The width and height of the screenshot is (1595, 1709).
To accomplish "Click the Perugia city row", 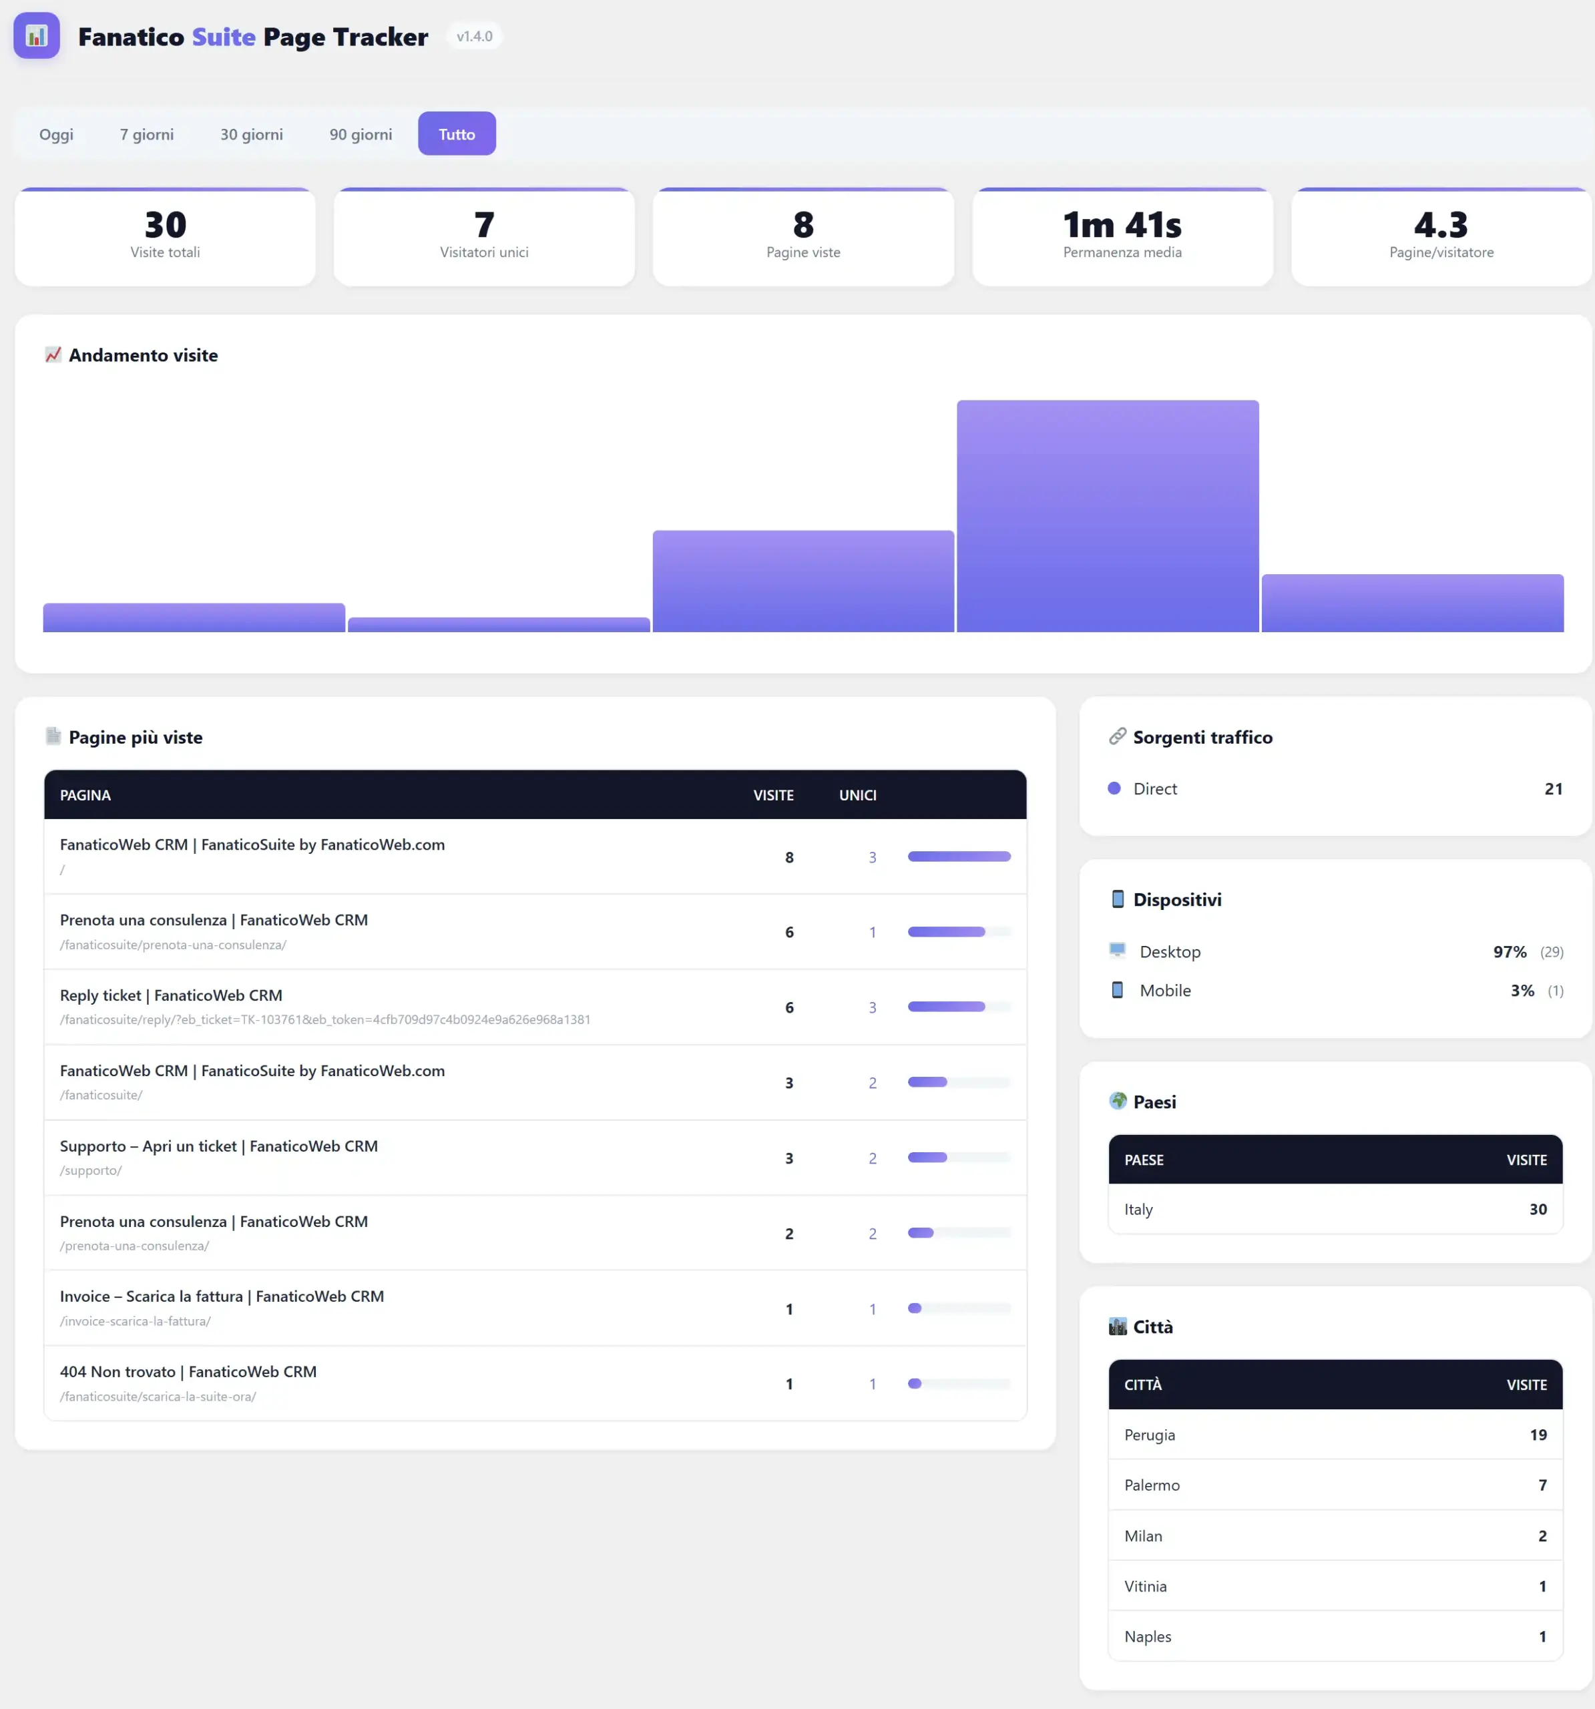I will 1335,1434.
